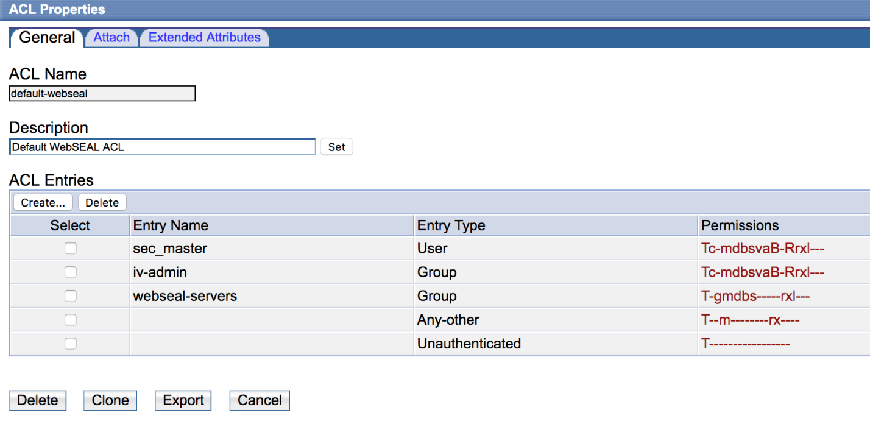The width and height of the screenshot is (870, 421).
Task: Click Delete in the ACL Entries toolbar
Action: 102,202
